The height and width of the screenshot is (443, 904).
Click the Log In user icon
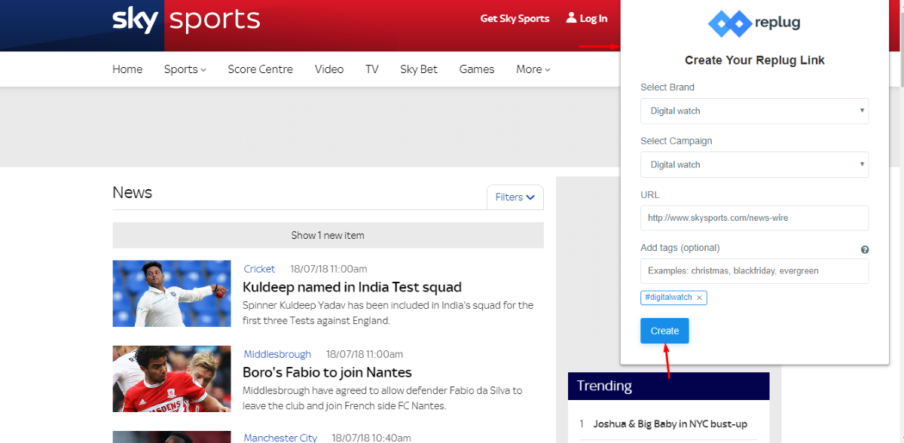tap(571, 17)
